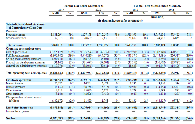Select product revenues US$ value 1,710,549
Image resolution: width=195 pixels, height=124 pixels.
102,35
